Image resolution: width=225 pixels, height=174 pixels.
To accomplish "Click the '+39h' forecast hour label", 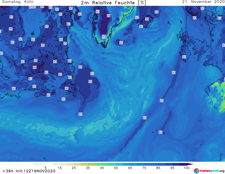I will [x=8, y=171].
